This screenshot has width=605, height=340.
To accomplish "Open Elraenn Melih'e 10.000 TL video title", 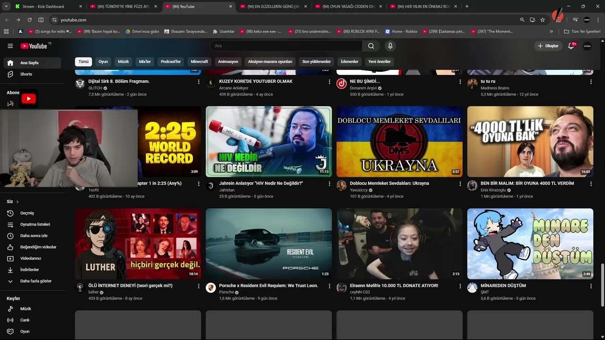I will click(x=394, y=286).
